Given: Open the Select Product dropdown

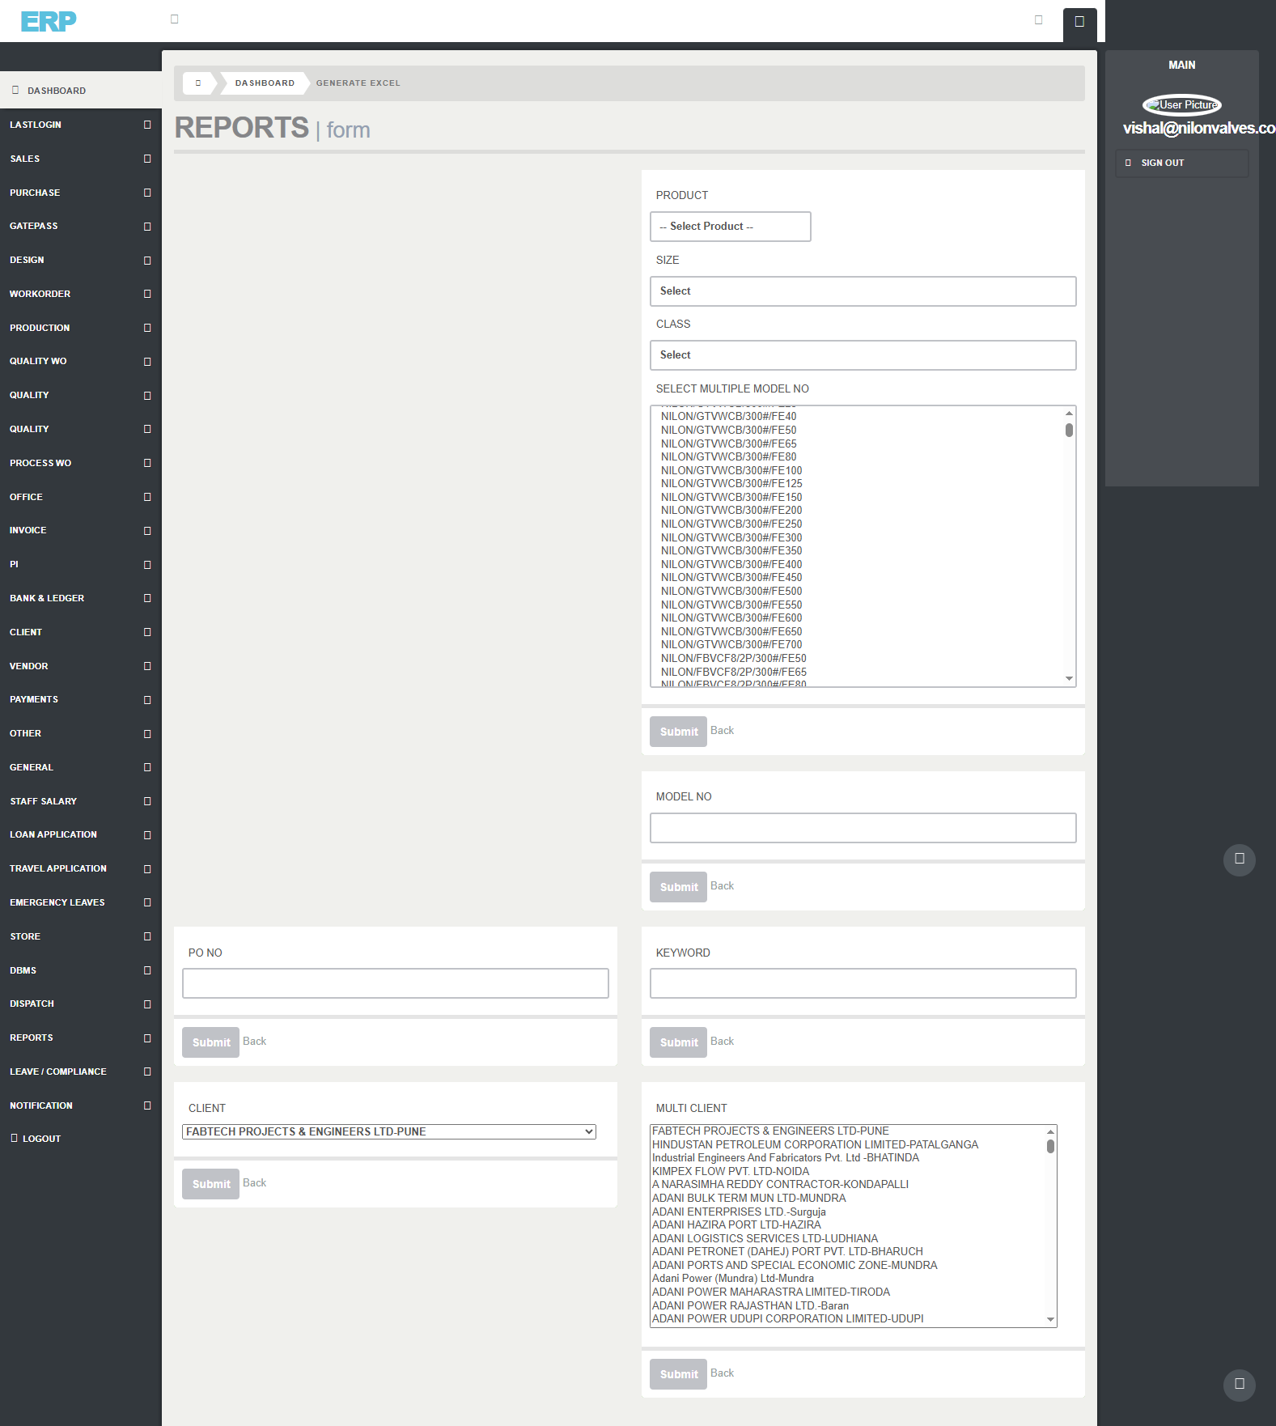Looking at the screenshot, I should pyautogui.click(x=730, y=227).
